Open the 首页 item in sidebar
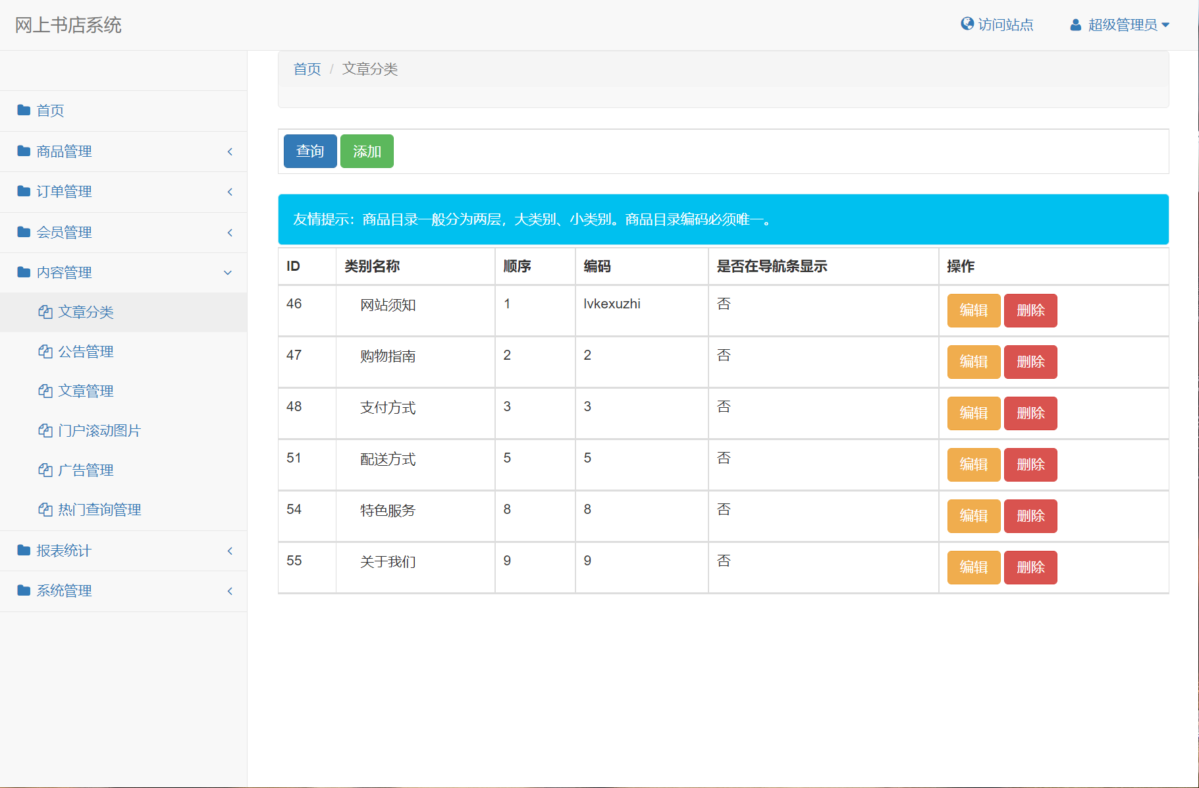Viewport: 1199px width, 788px height. pos(49,110)
